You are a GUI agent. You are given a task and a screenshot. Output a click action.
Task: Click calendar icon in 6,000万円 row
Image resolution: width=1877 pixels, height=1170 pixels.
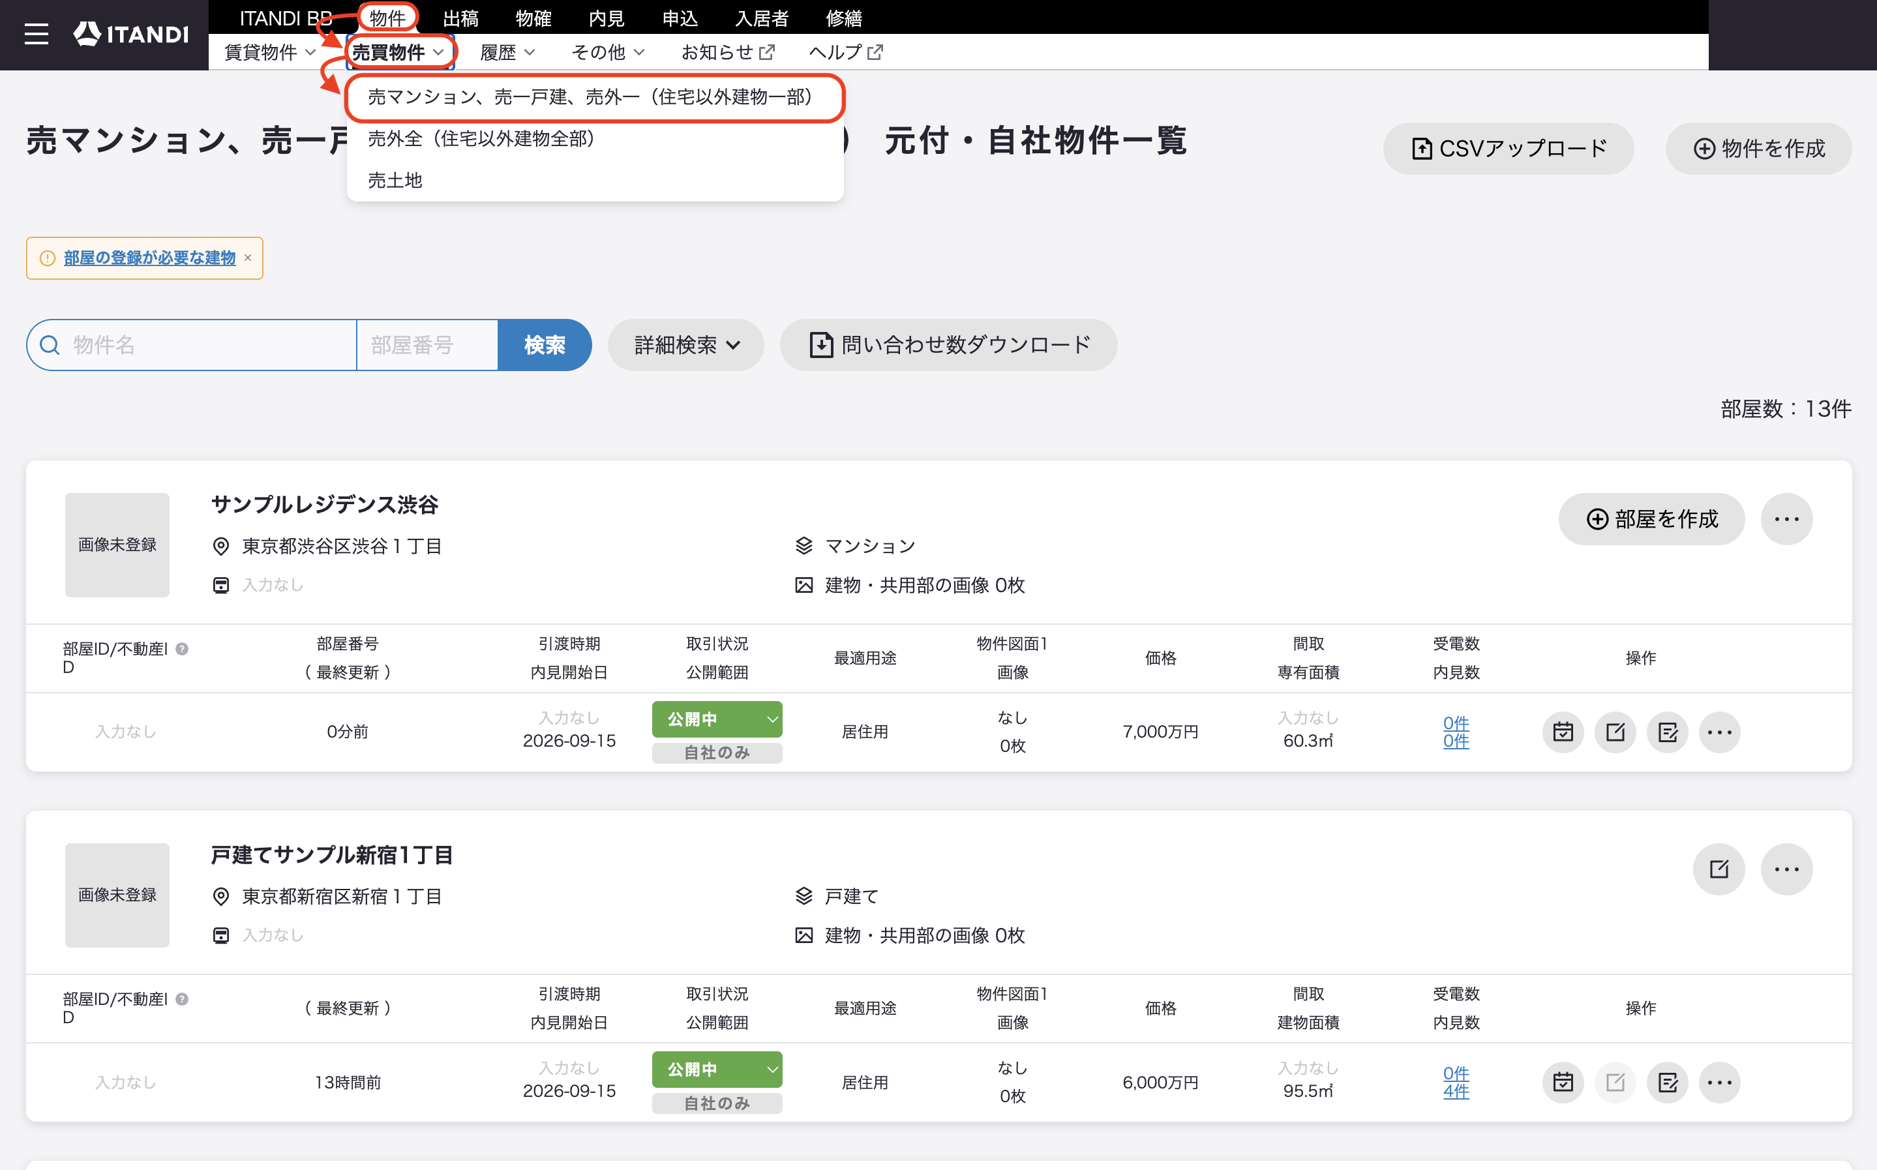[x=1563, y=1082]
